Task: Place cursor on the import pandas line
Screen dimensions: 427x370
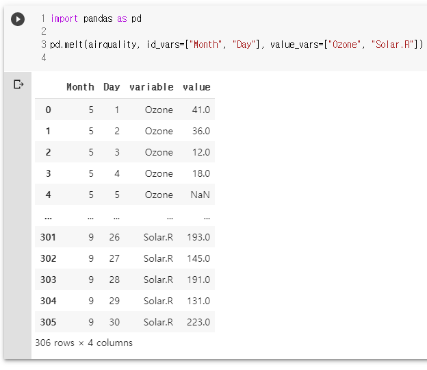Action: tap(96, 18)
